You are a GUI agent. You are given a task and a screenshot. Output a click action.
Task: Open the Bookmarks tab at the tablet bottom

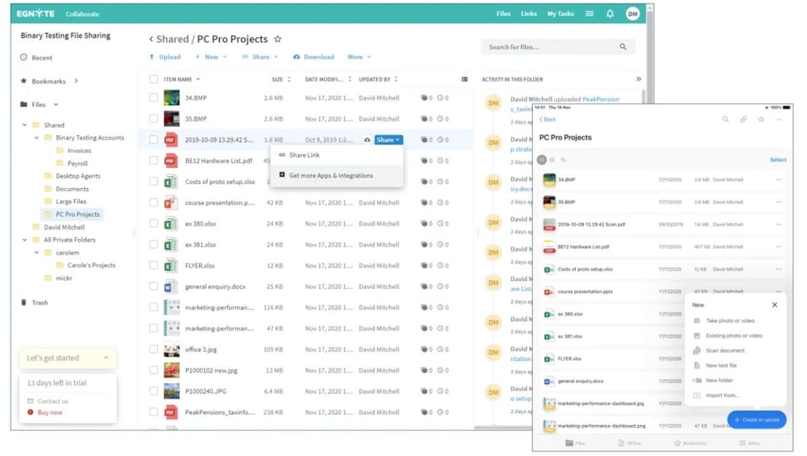(x=690, y=443)
